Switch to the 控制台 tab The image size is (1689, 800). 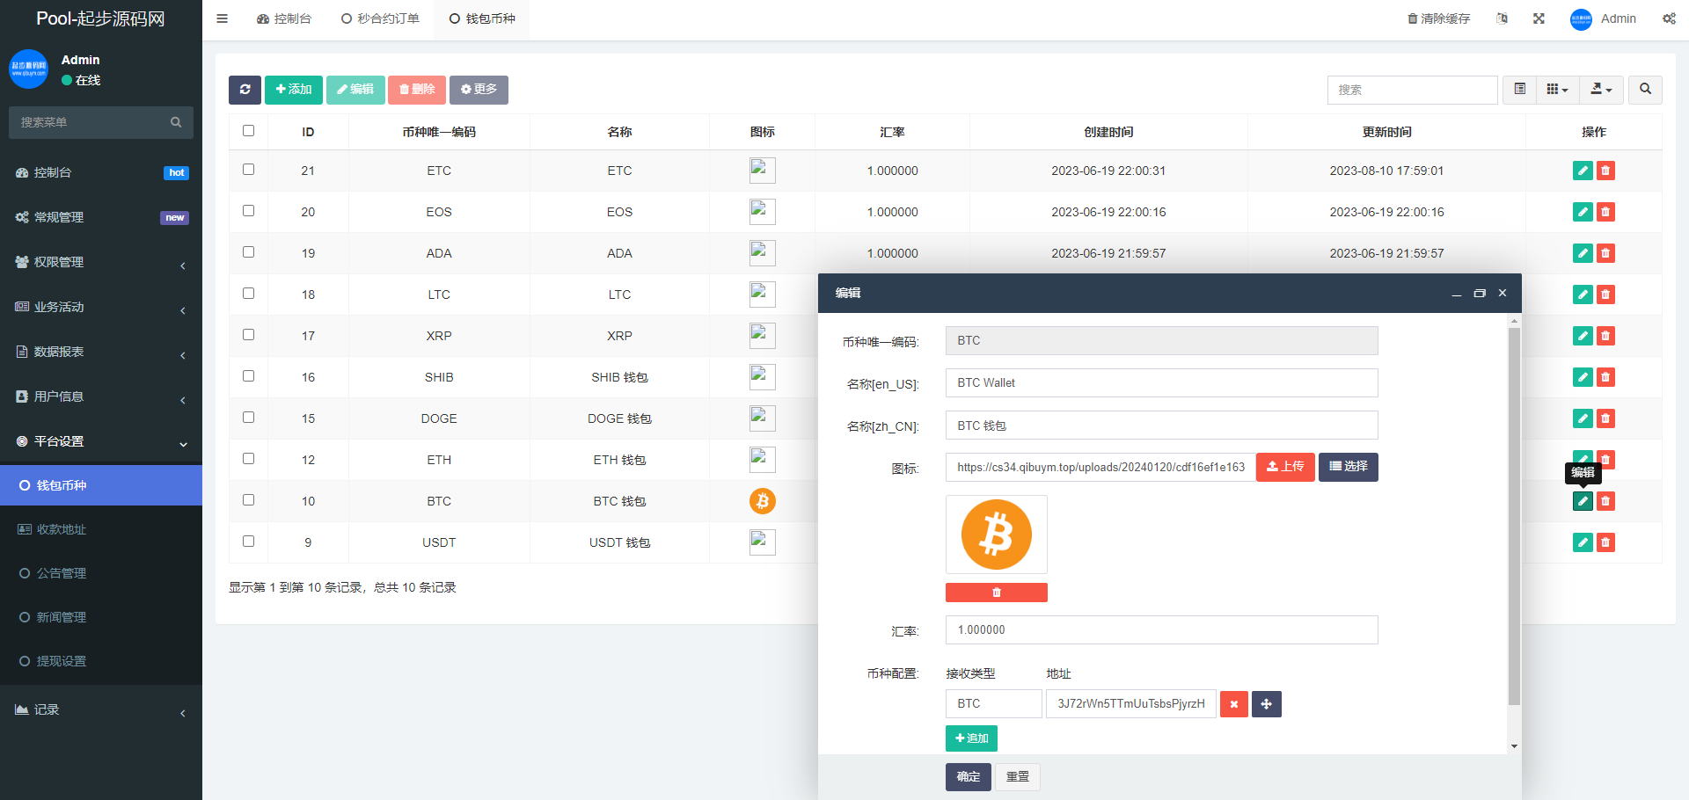tap(283, 18)
